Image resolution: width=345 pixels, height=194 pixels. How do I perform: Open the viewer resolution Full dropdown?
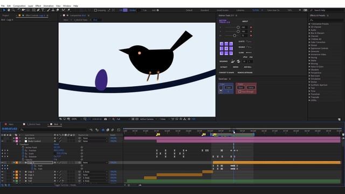click(x=123, y=119)
